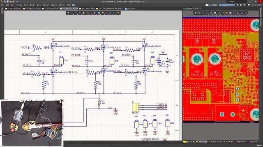Click the layer tabs scroll-left arrow
Viewport: 263px width, 147px height.
pyautogui.click(x=191, y=142)
